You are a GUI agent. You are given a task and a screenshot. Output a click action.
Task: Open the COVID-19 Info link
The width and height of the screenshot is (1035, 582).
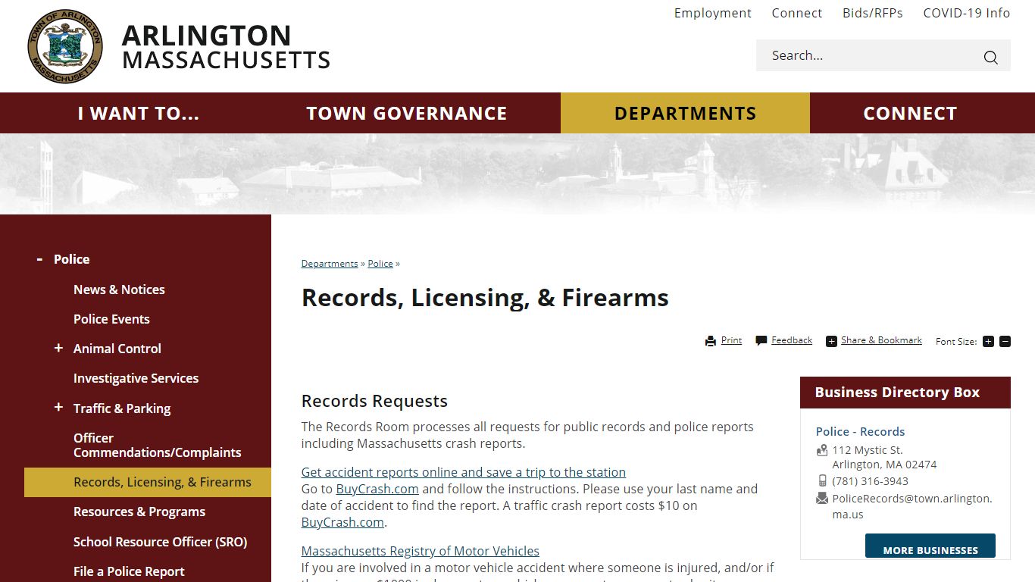point(967,13)
